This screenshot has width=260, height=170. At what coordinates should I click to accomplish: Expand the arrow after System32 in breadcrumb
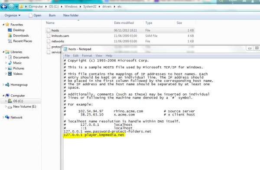pos(99,6)
